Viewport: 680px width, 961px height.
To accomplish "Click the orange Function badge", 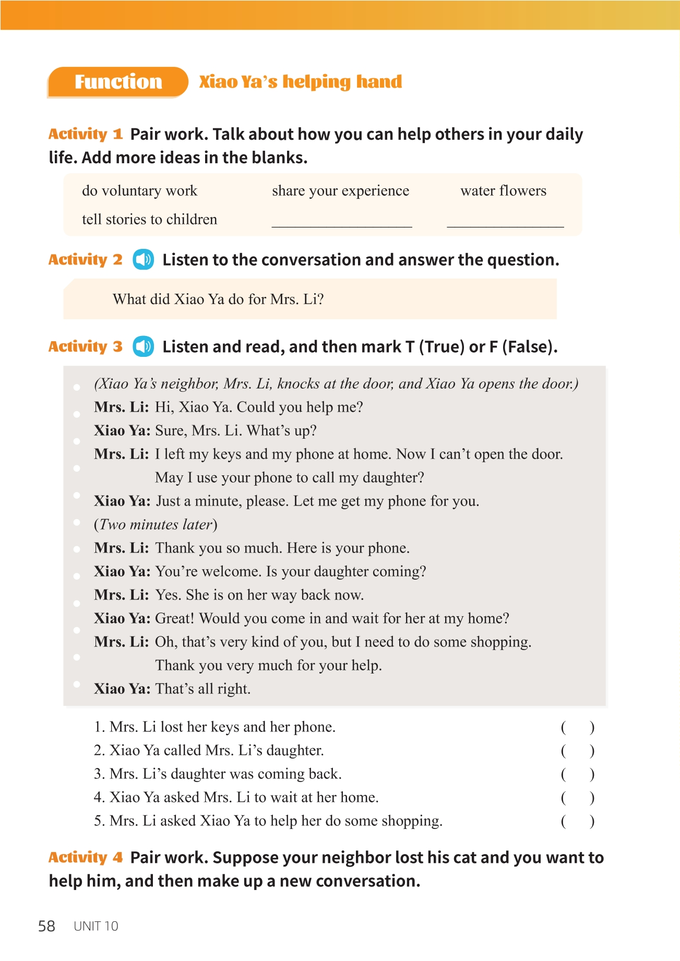I will 118,82.
